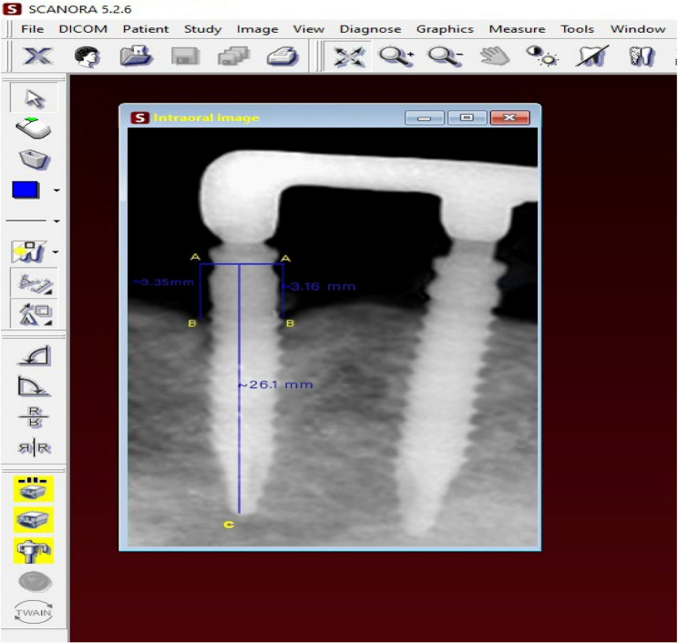Click the calibration tool icon below the ruler

34,313
